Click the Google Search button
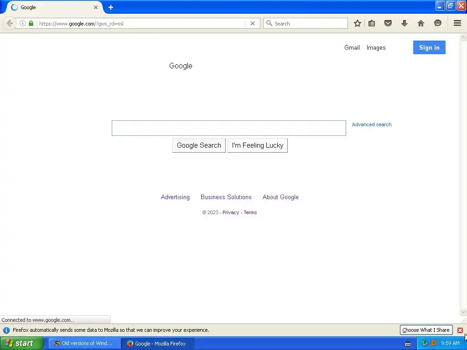Image resolution: width=467 pixels, height=350 pixels. (199, 145)
